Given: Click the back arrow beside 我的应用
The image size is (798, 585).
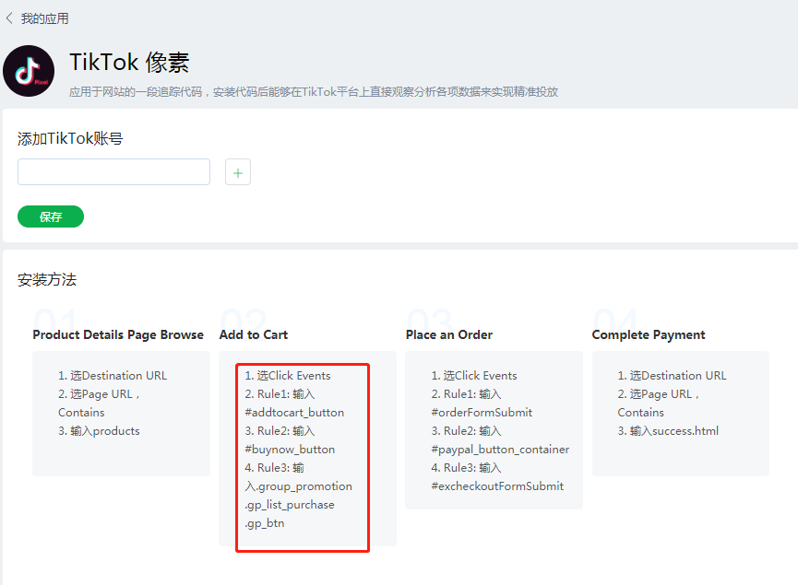Looking at the screenshot, I should [x=9, y=18].
